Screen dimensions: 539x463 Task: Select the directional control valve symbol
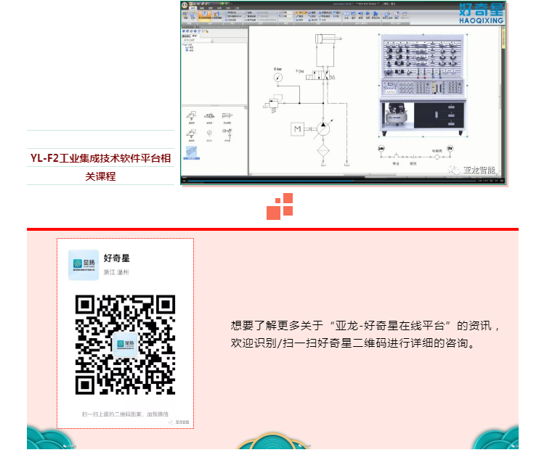click(x=320, y=75)
